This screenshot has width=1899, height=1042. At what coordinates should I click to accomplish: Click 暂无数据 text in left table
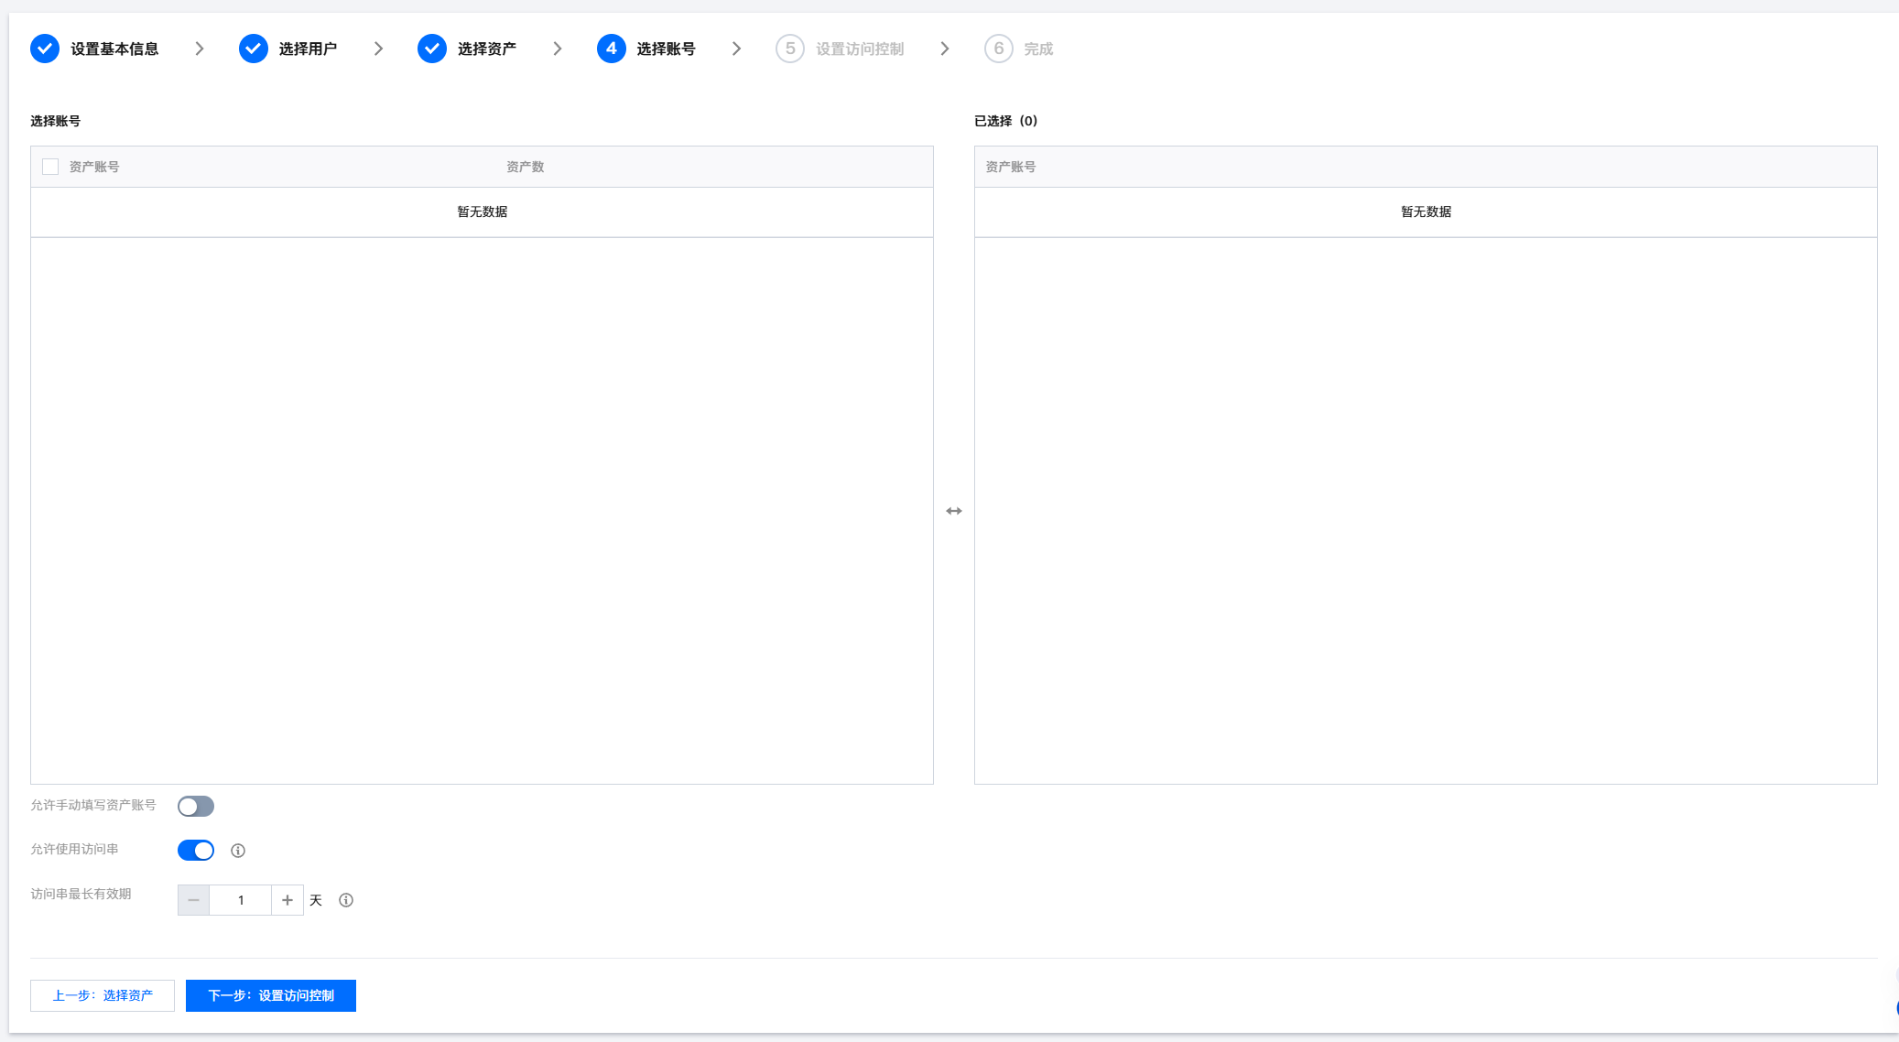point(483,212)
